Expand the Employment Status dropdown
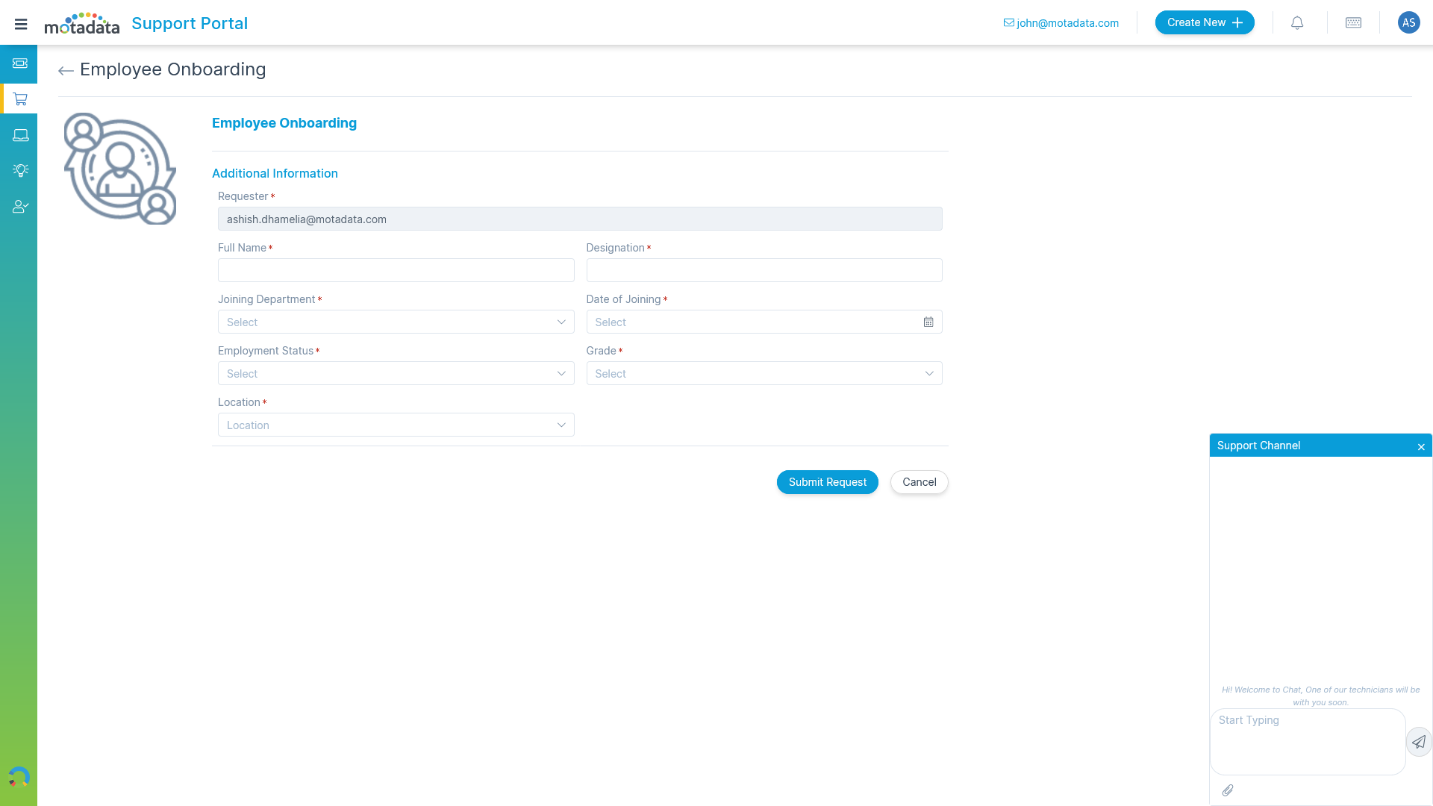The width and height of the screenshot is (1433, 806). click(x=396, y=374)
